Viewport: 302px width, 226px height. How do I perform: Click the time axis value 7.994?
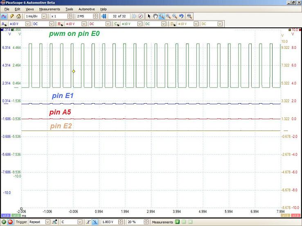(x=280, y=211)
